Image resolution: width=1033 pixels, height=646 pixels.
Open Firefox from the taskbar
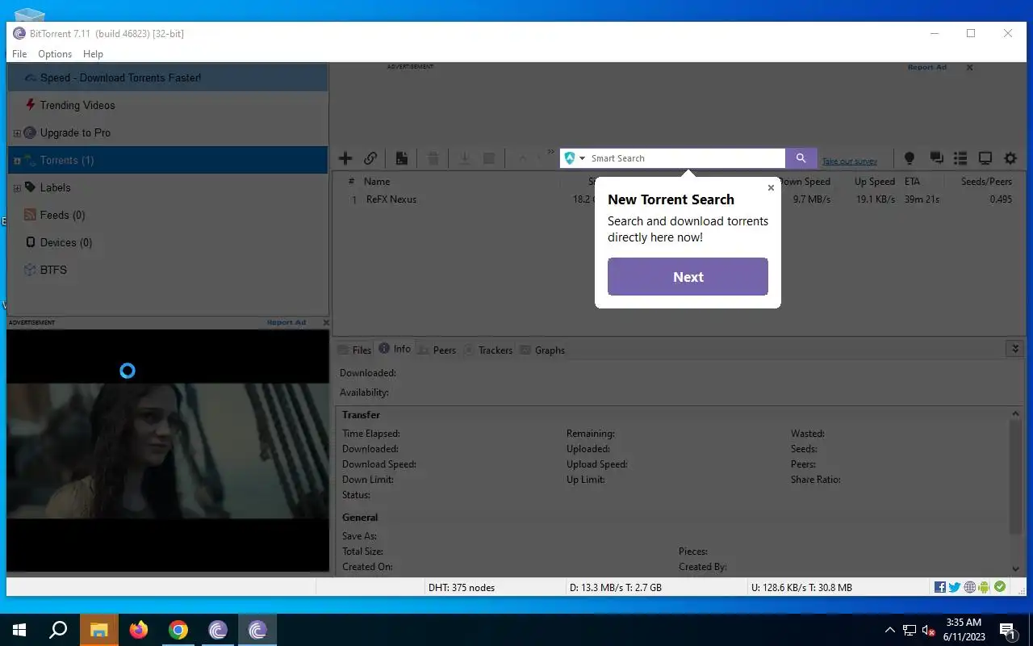click(139, 630)
